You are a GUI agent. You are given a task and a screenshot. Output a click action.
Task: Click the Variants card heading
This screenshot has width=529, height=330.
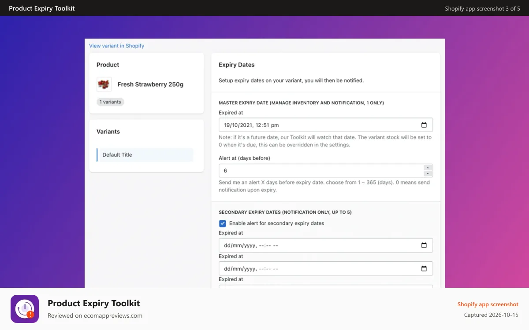108,132
